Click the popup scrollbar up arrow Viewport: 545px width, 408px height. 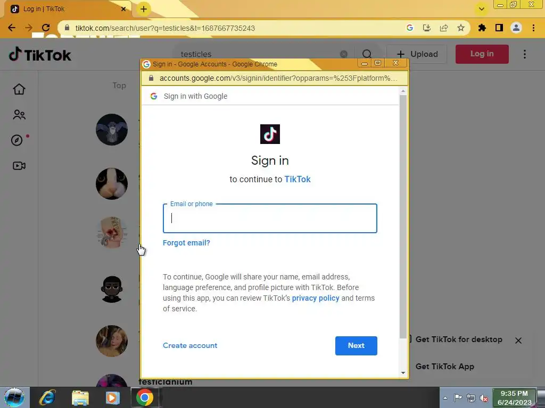click(403, 91)
